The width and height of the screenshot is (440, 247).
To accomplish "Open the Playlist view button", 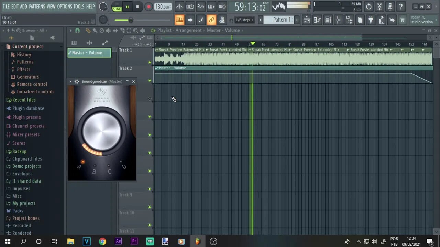I will [307, 20].
